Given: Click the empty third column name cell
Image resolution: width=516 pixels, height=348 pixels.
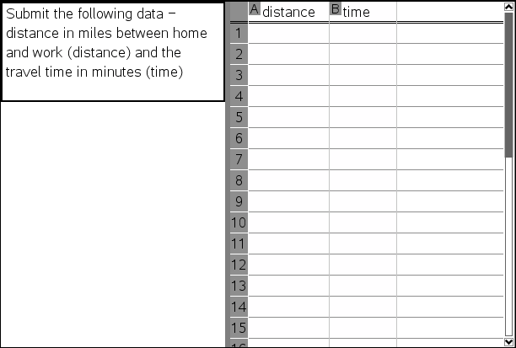Looking at the screenshot, I should tap(449, 12).
